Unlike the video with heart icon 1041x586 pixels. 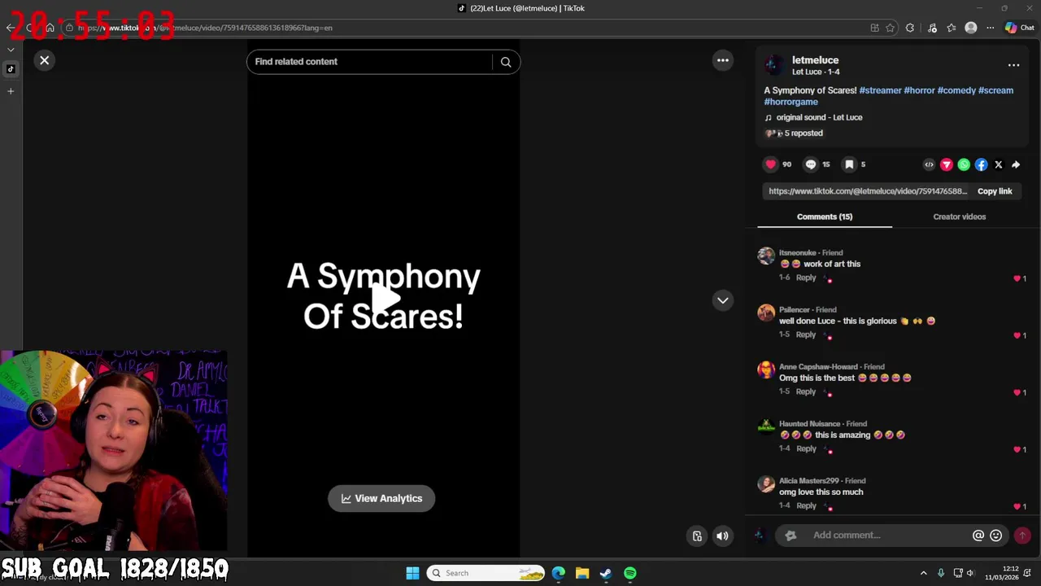tap(770, 164)
